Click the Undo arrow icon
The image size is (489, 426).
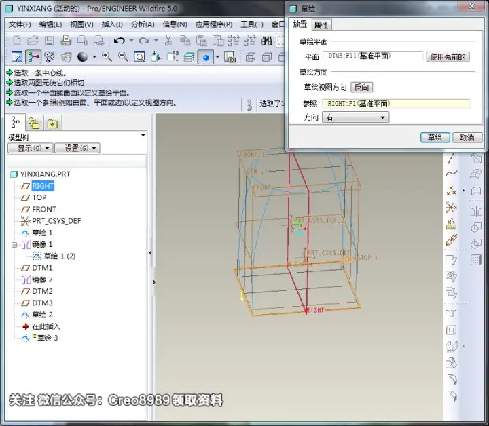click(120, 41)
